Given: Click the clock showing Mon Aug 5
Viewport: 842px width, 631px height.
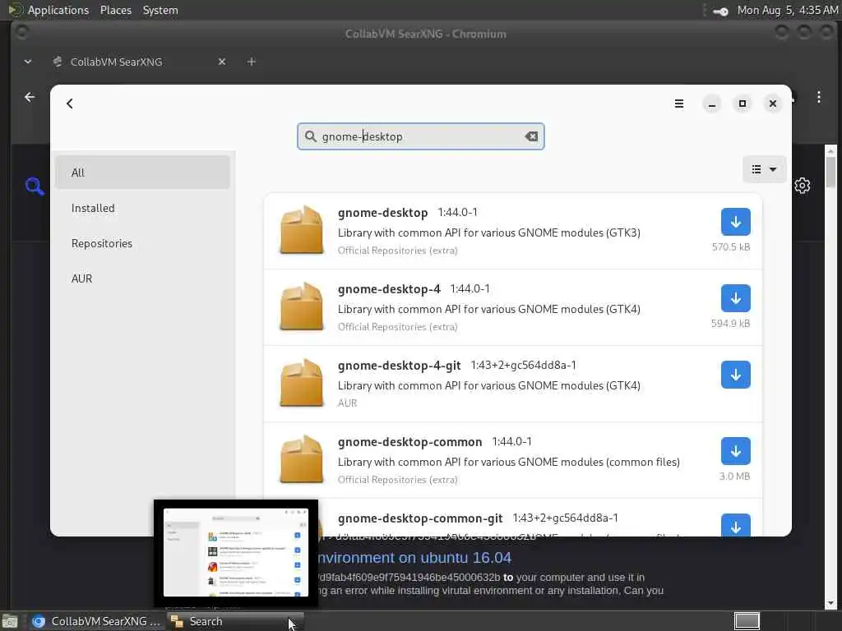Looking at the screenshot, I should (x=787, y=10).
